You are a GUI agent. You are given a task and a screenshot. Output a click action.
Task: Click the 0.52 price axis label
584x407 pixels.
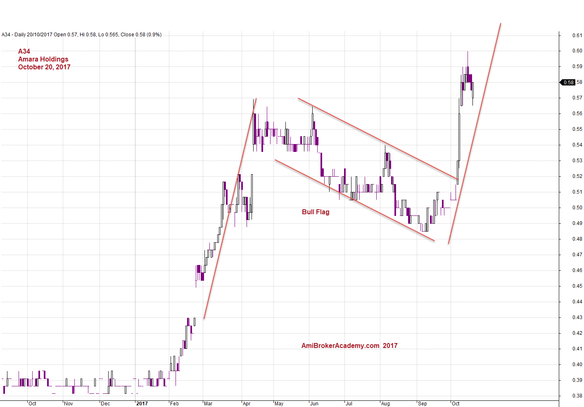pos(577,176)
